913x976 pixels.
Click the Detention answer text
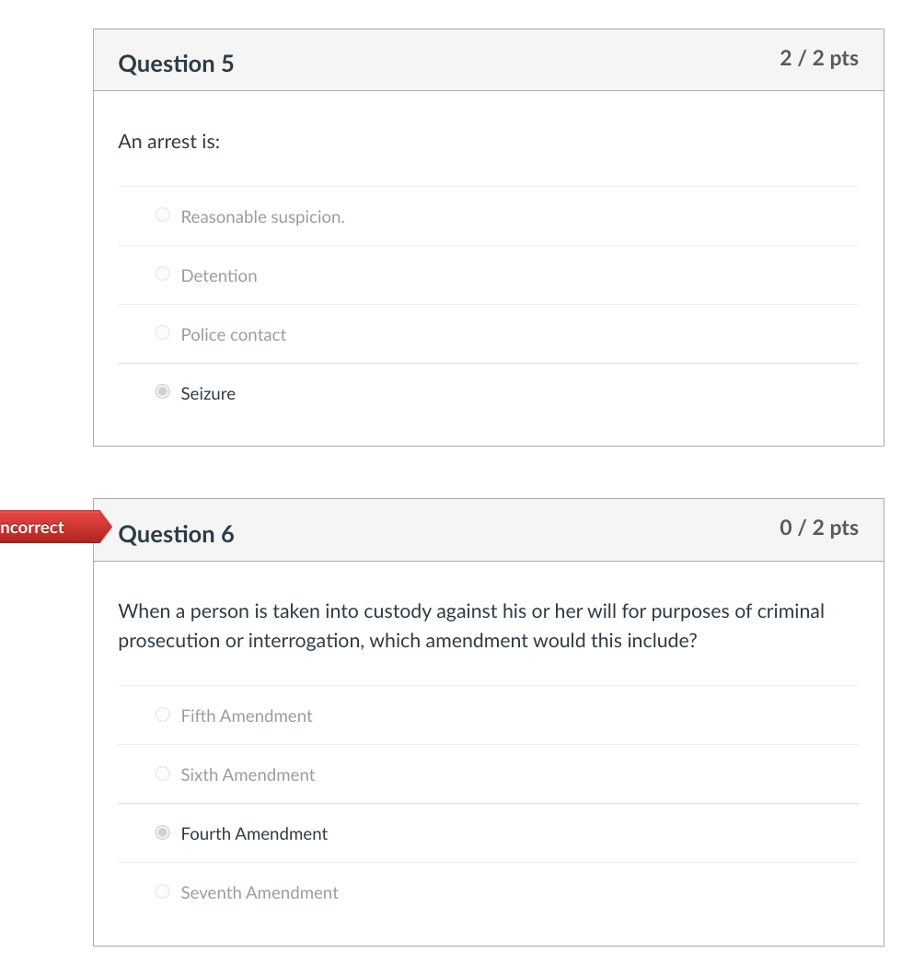pyautogui.click(x=219, y=275)
